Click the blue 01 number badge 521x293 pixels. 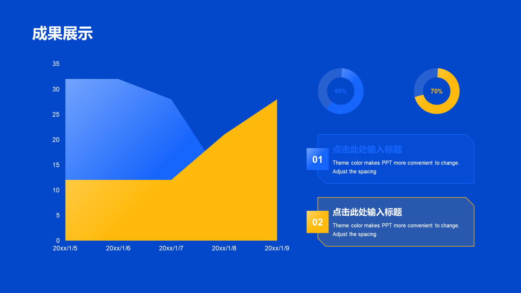point(317,159)
